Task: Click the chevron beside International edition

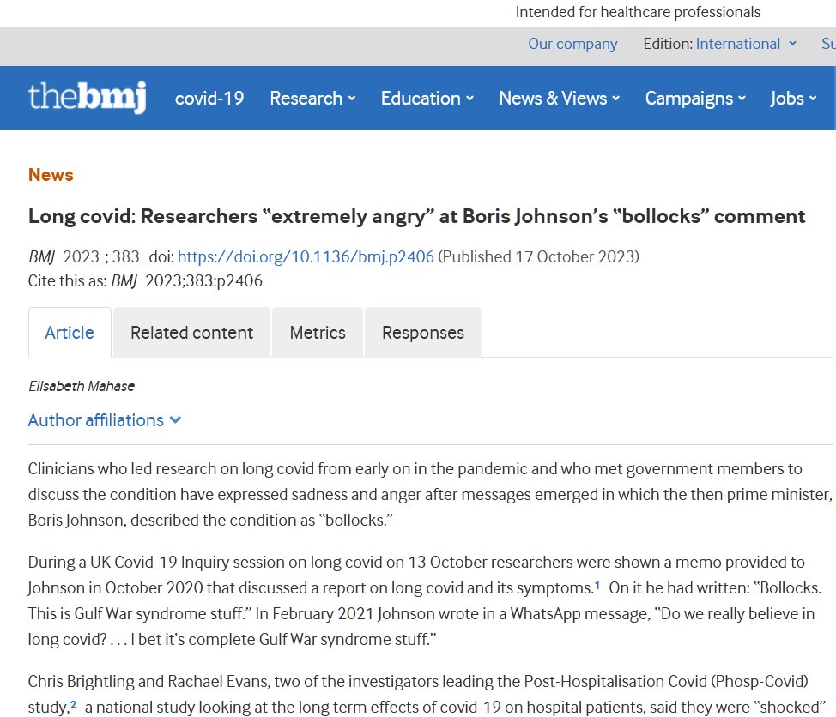Action: coord(792,44)
